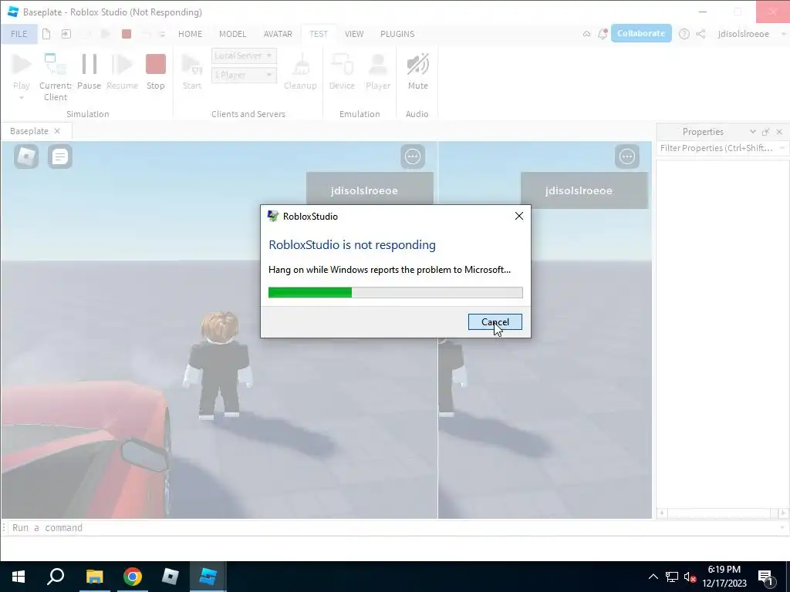790x592 pixels.
Task: Open the Windows notification center
Action: point(765,577)
